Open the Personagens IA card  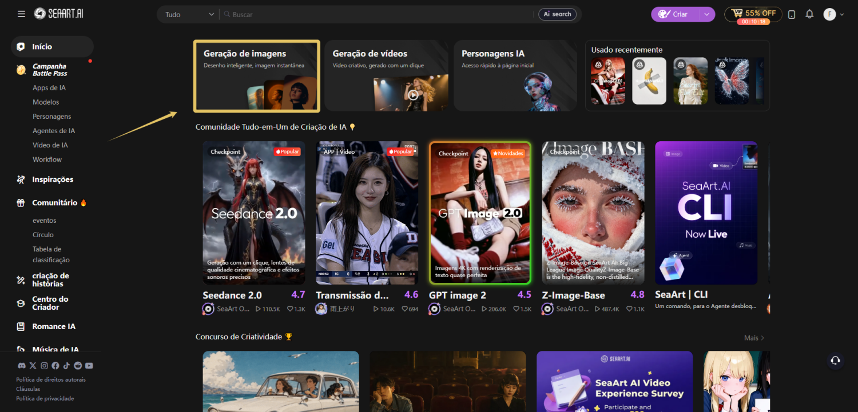tap(515, 76)
